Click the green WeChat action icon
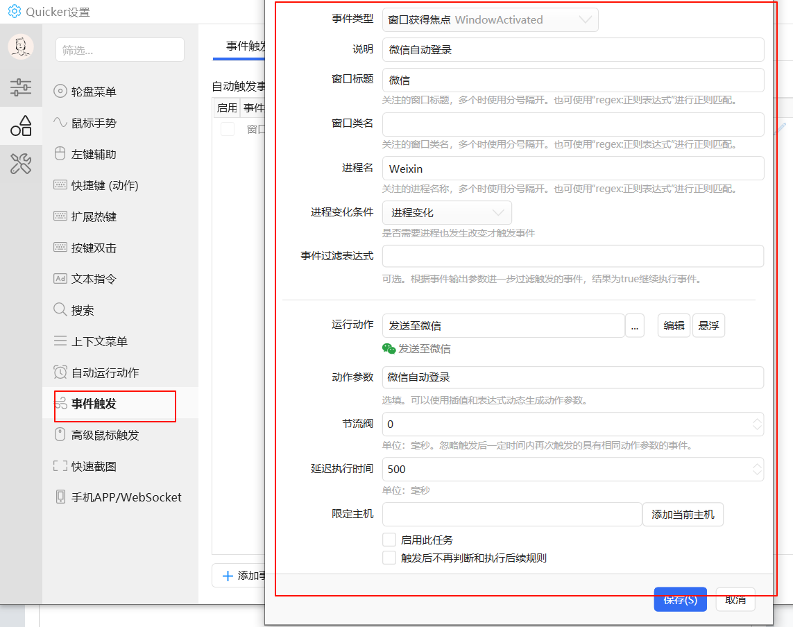This screenshot has height=627, width=793. coord(389,348)
